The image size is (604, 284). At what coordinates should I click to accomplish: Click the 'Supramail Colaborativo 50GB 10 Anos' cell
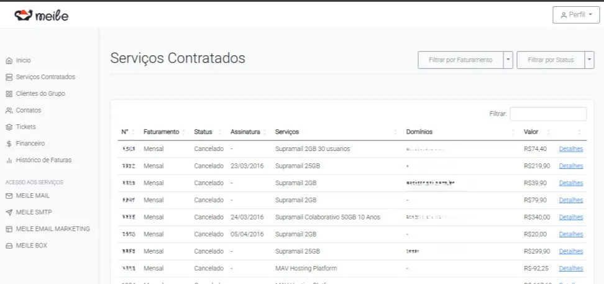[327, 217]
